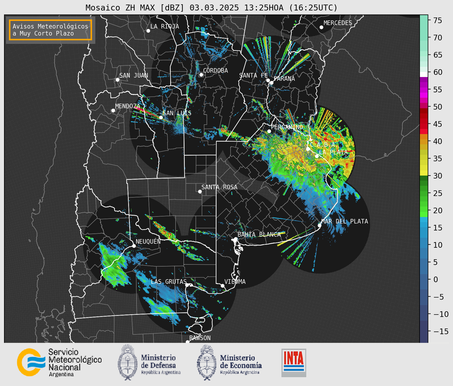Click the Avisos Meteorológicos a Muy Corto Plazo box

coord(50,30)
